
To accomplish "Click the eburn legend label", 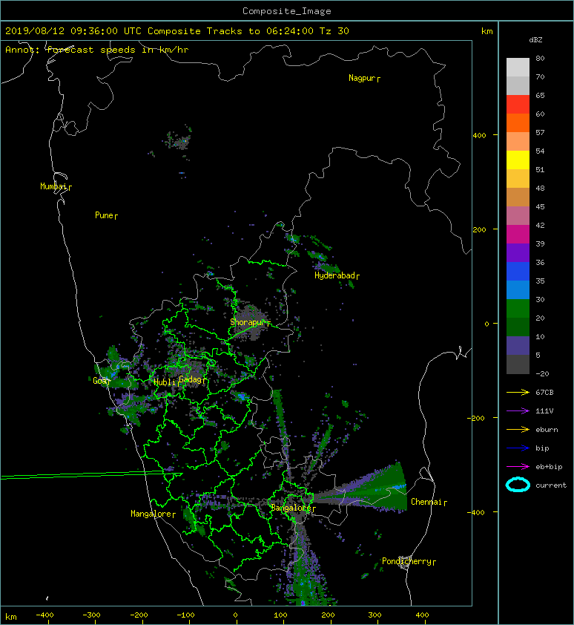I will (x=547, y=430).
